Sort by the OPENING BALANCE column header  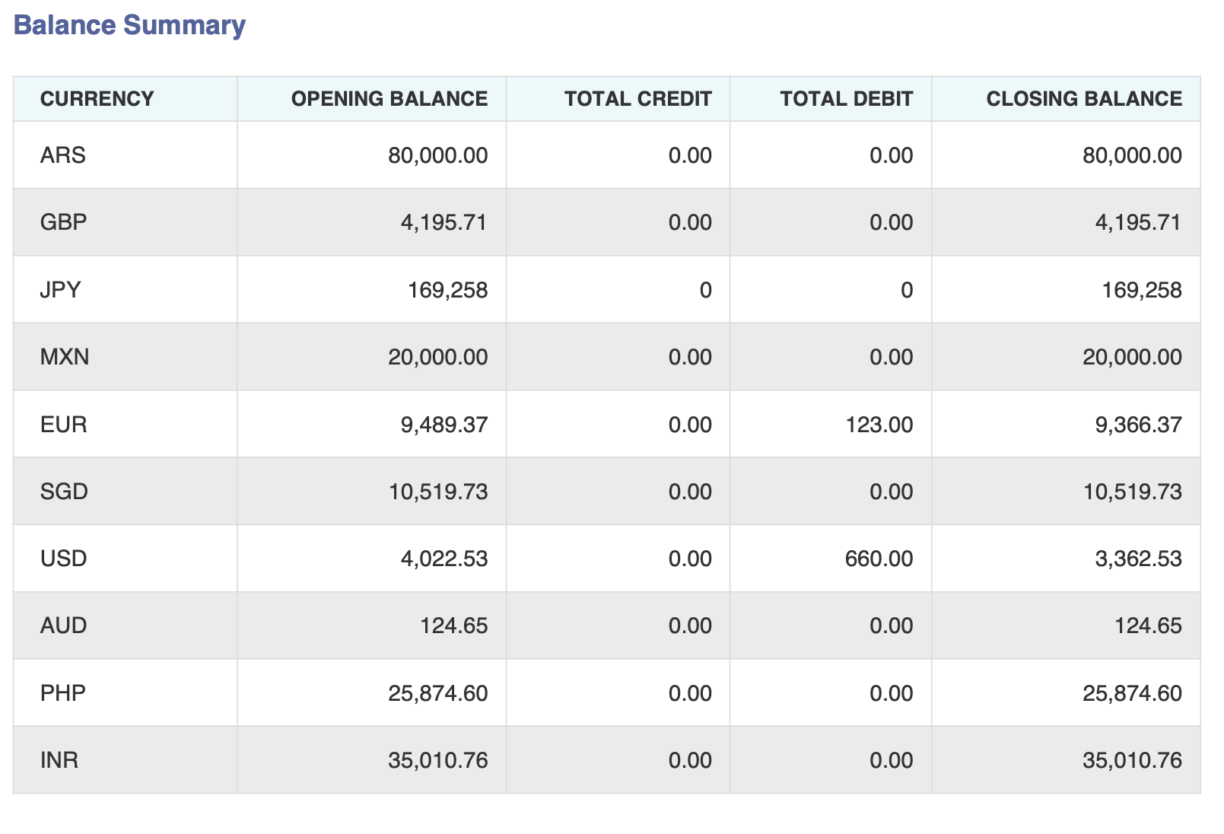coord(388,98)
